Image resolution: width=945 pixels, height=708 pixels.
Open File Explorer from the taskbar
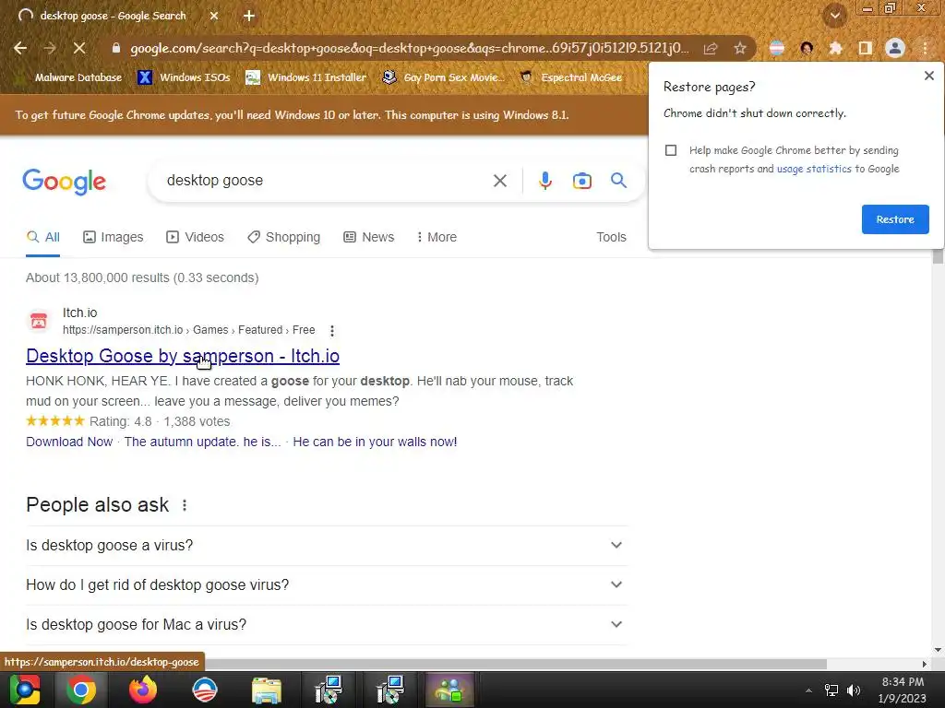pyautogui.click(x=267, y=690)
